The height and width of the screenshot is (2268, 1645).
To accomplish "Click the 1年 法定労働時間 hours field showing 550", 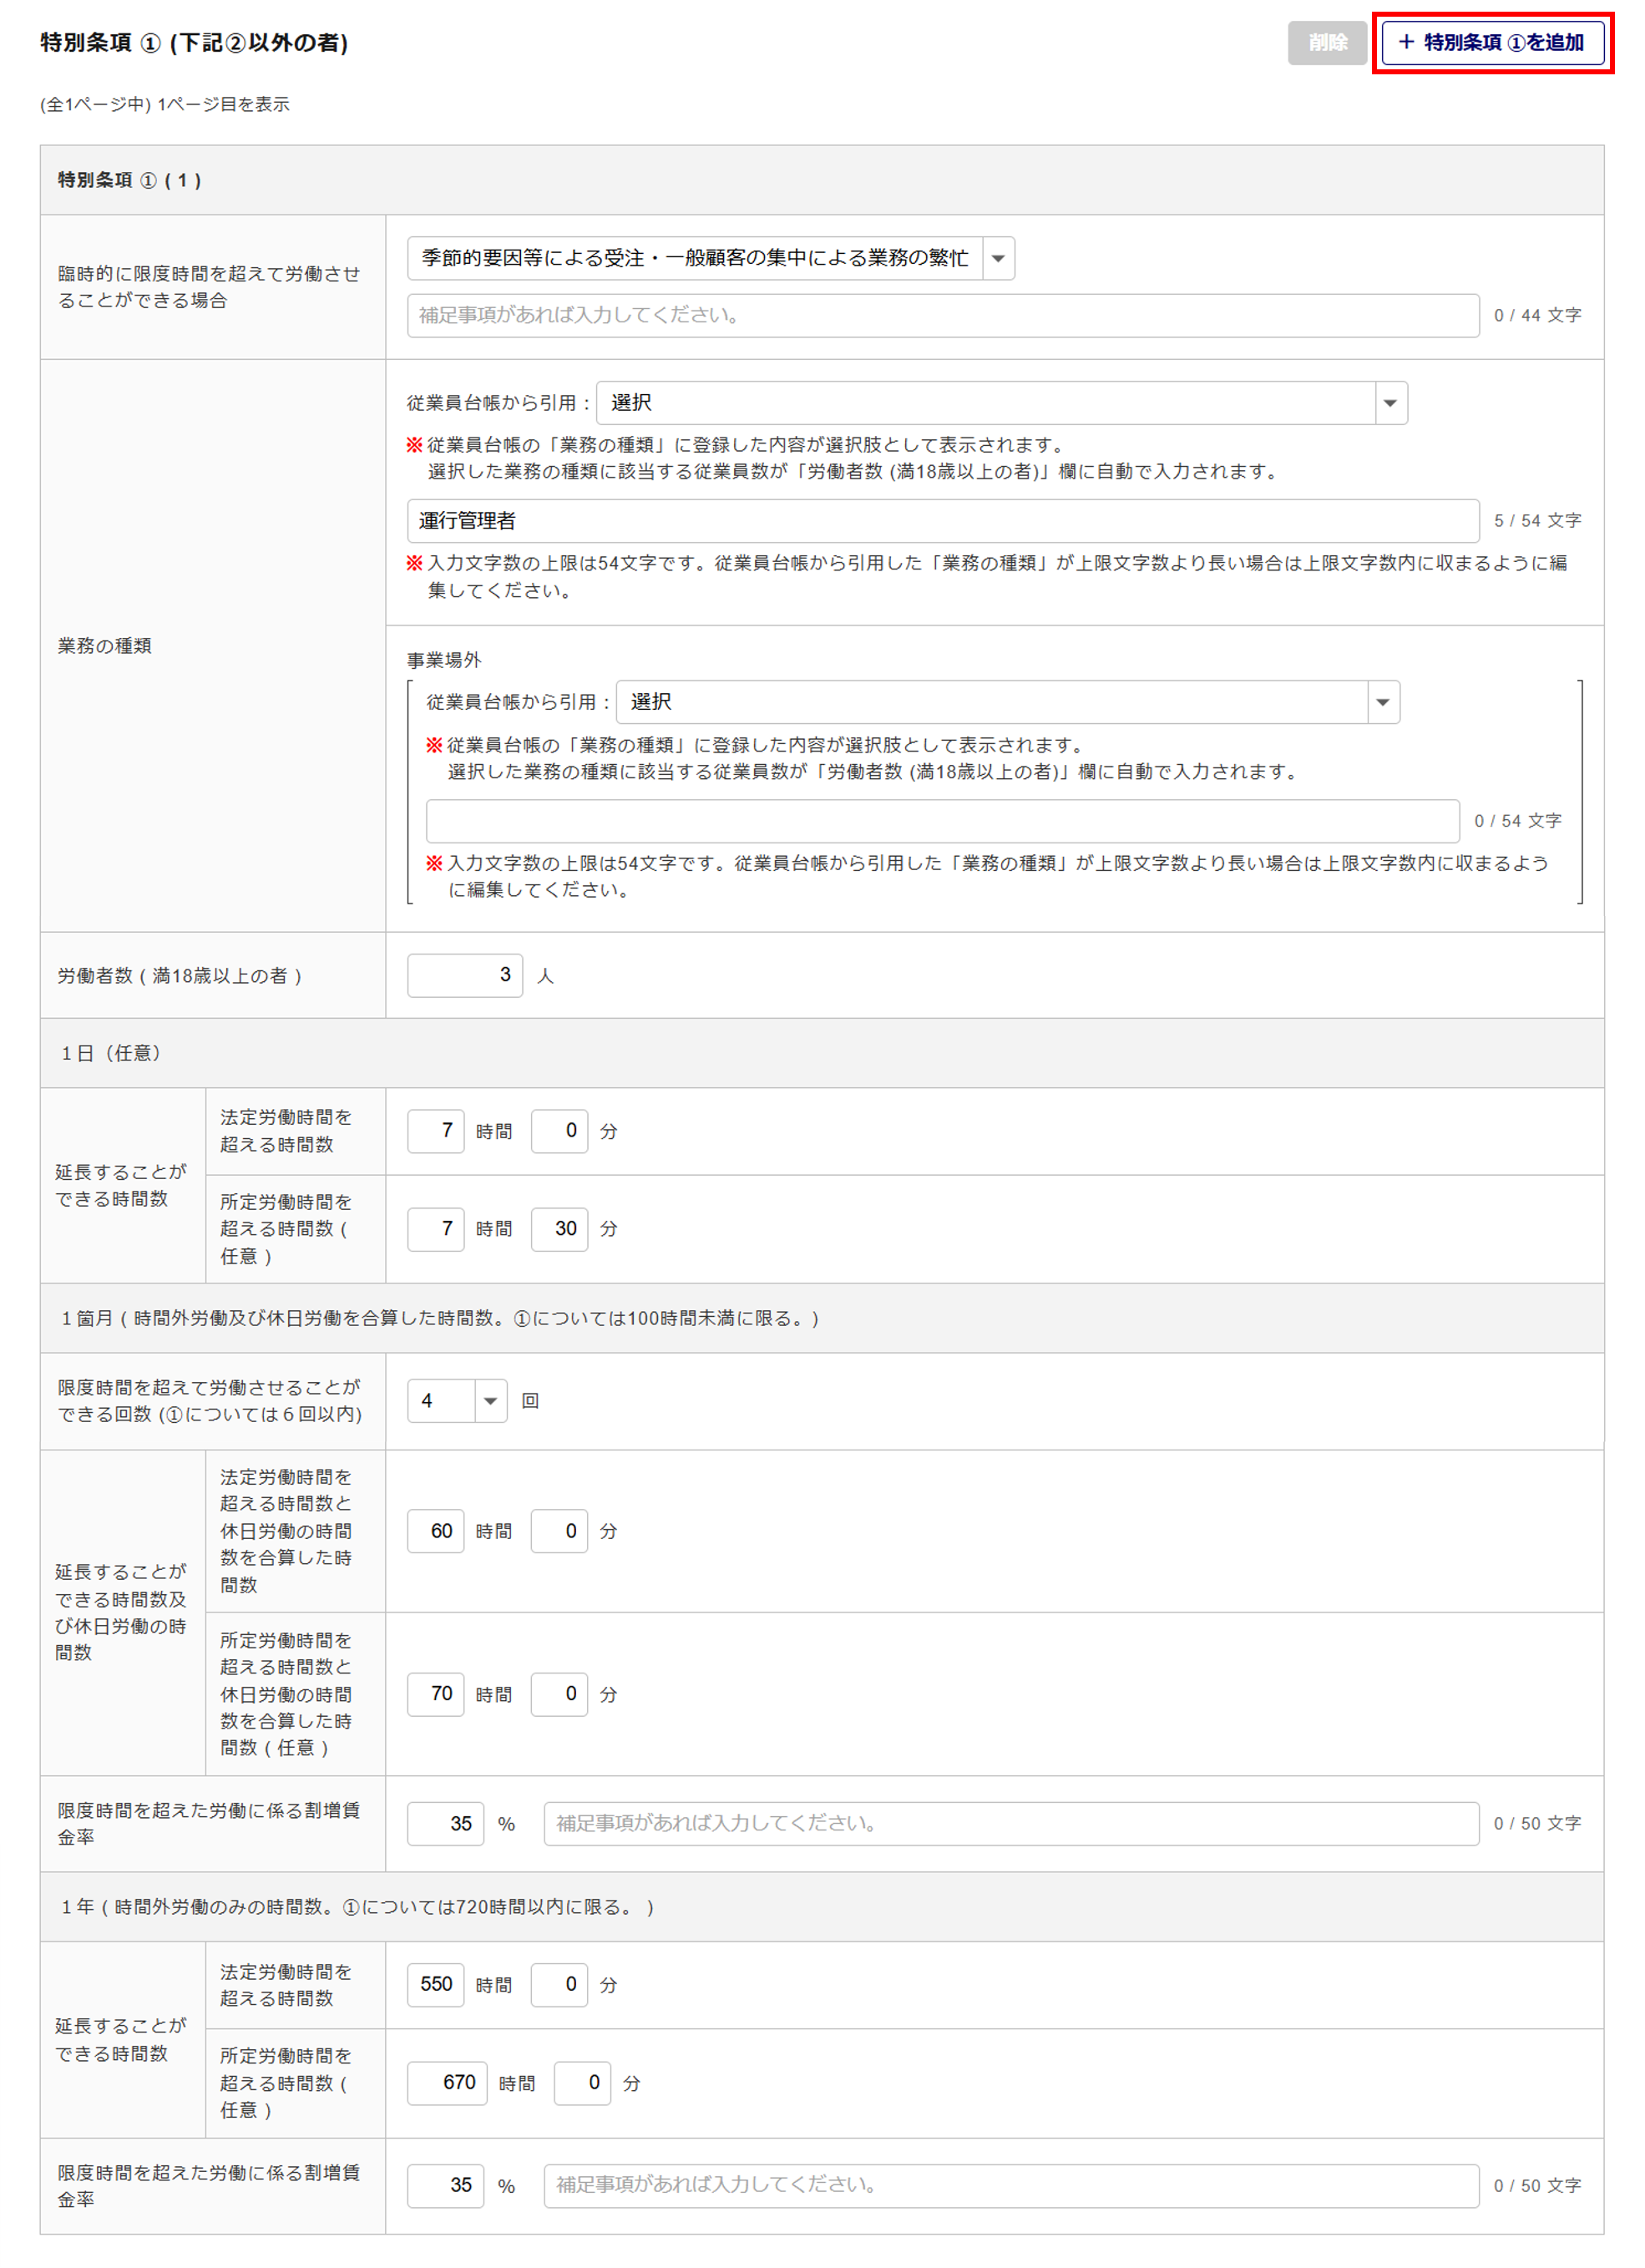I will [x=436, y=1984].
